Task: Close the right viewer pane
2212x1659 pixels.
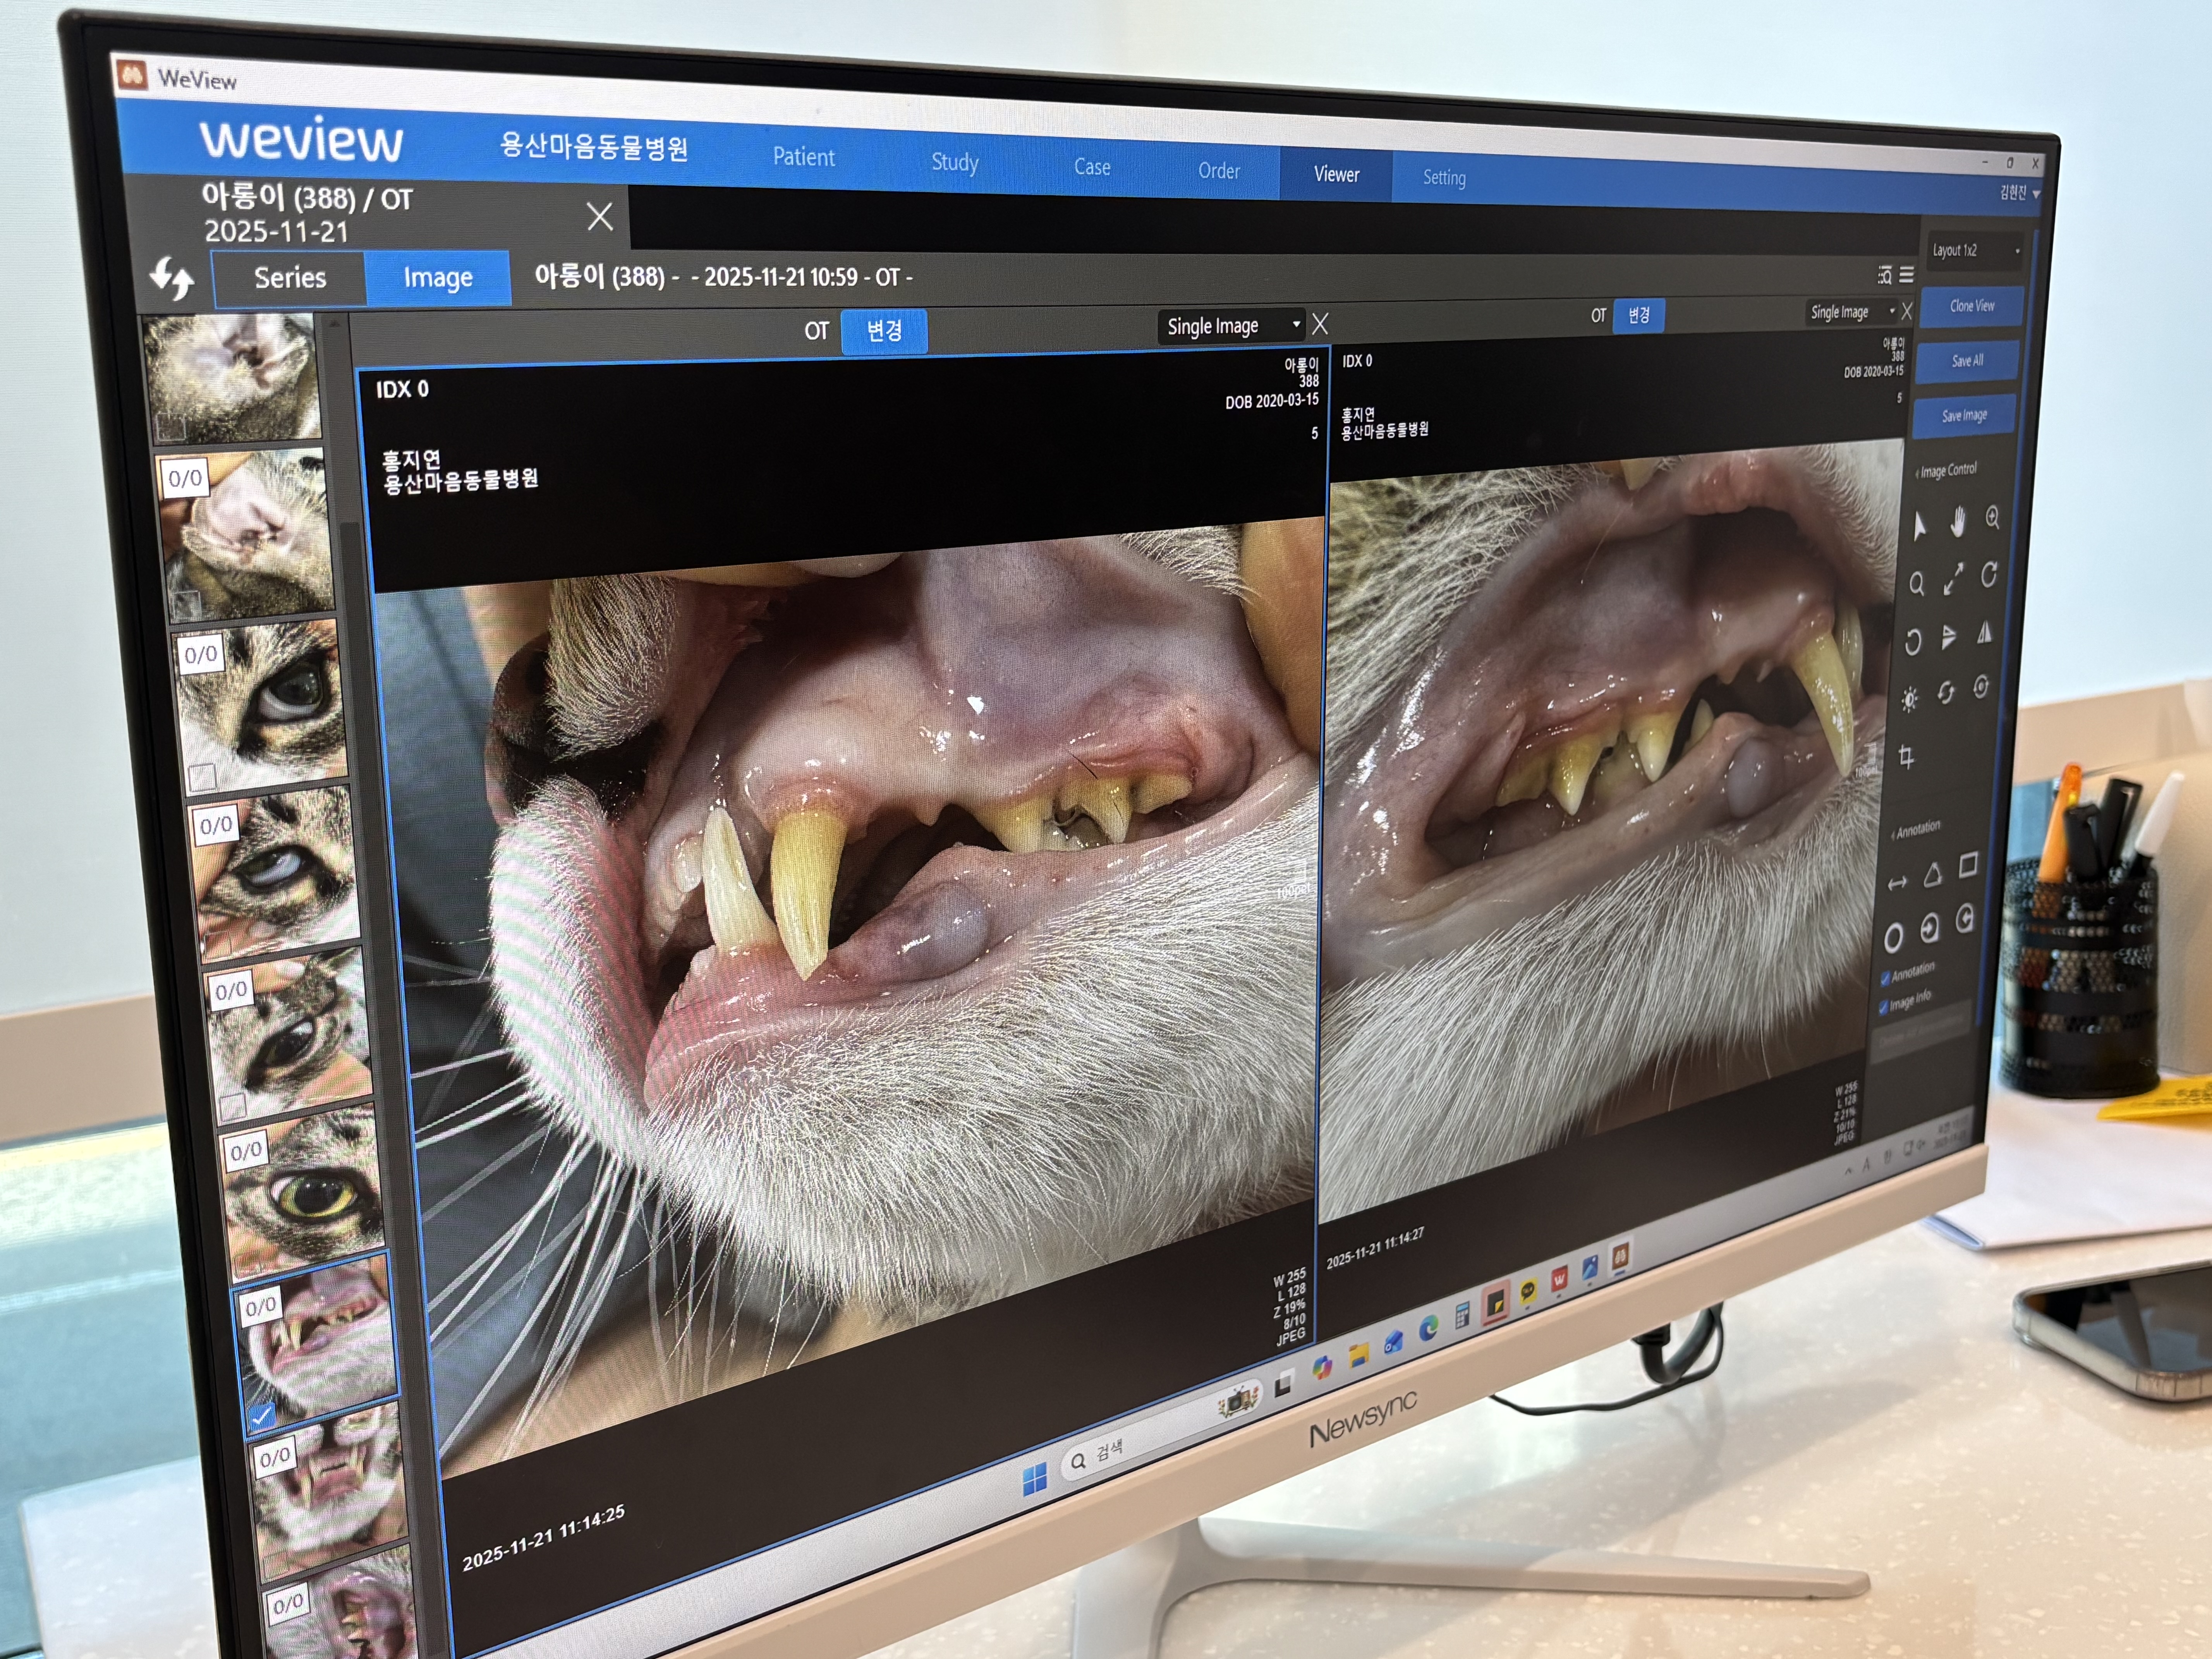Action: pyautogui.click(x=1907, y=311)
